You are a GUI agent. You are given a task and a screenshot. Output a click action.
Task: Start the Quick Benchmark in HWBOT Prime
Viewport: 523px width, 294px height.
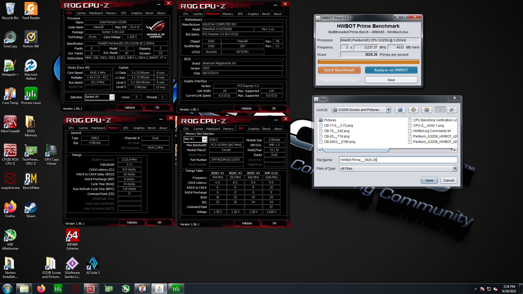(339, 70)
